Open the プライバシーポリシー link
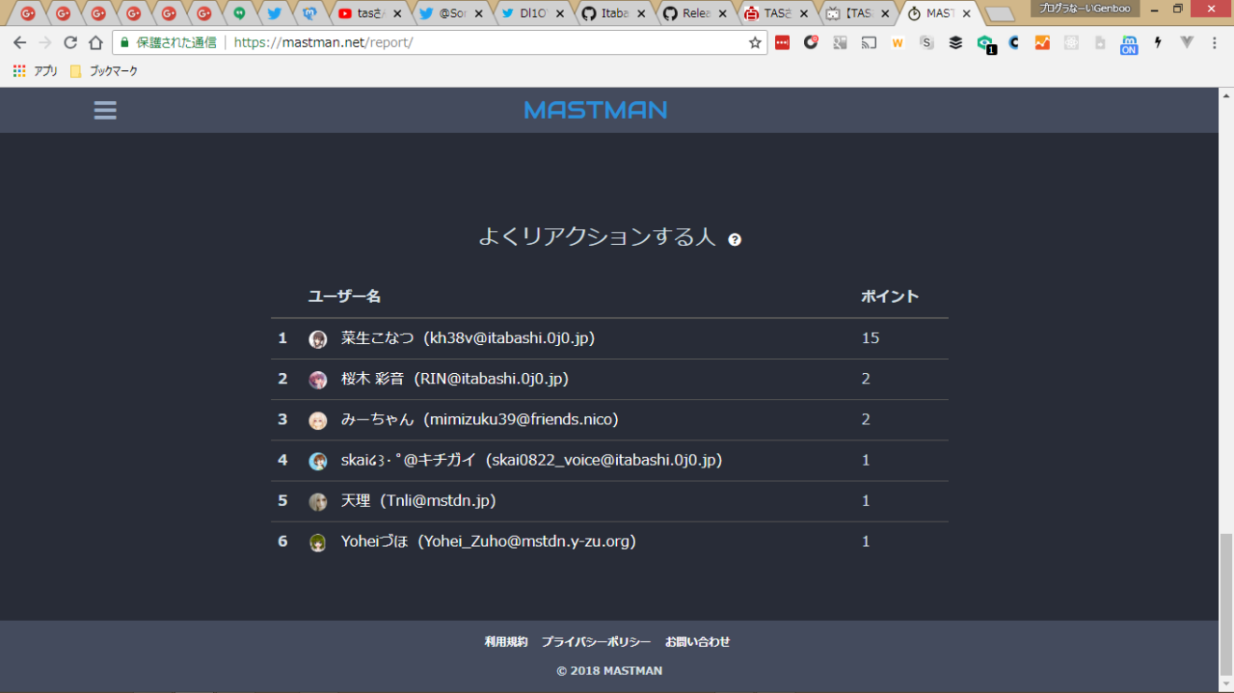 point(596,642)
